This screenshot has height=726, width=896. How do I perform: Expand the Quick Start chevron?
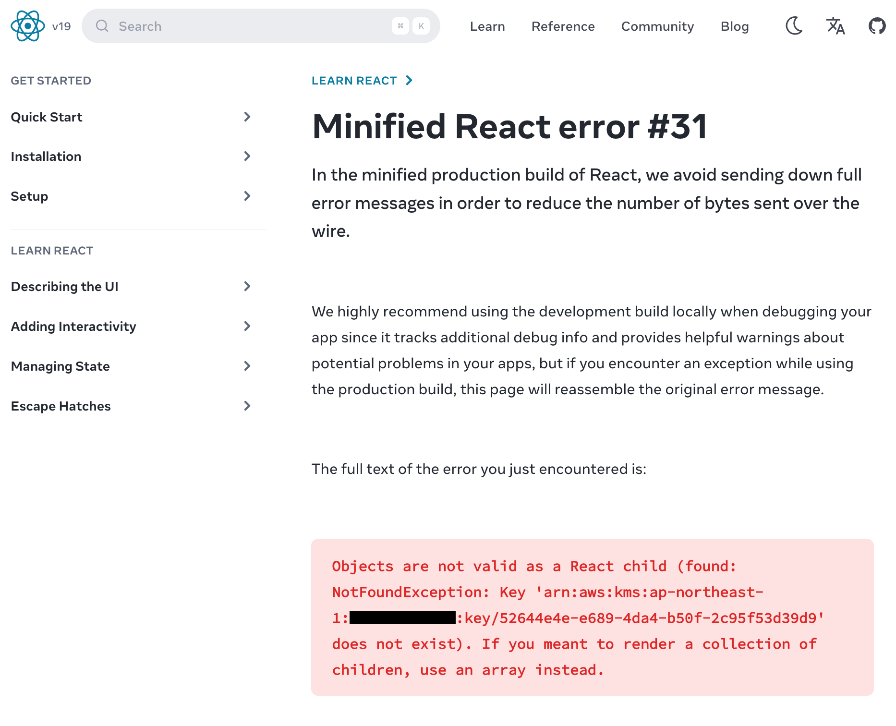point(247,117)
